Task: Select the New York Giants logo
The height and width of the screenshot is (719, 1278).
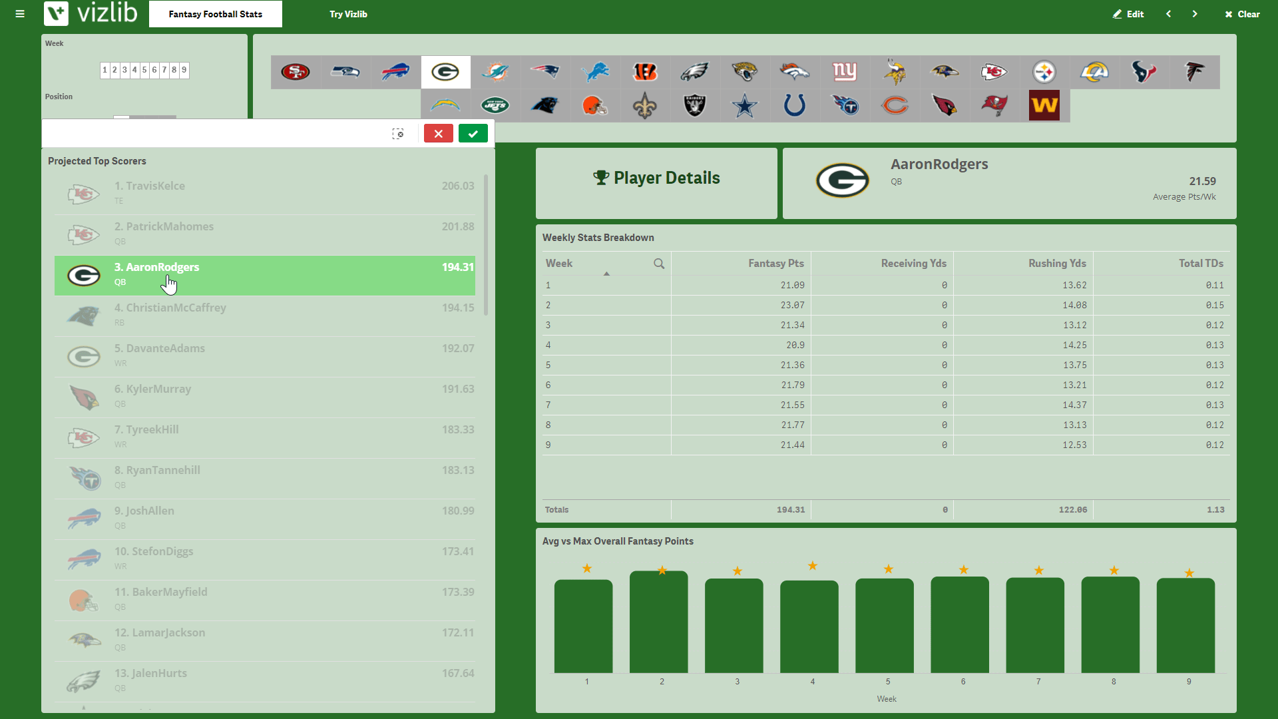Action: click(x=845, y=72)
